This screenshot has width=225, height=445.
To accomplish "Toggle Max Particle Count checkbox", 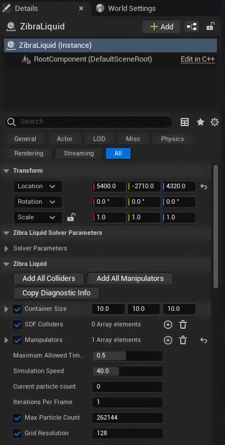I will 17,418.
